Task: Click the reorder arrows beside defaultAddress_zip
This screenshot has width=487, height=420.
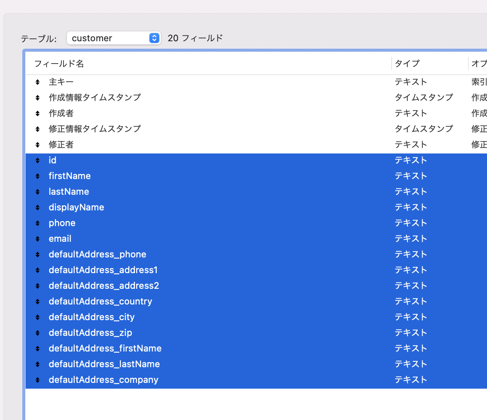Action: [38, 333]
